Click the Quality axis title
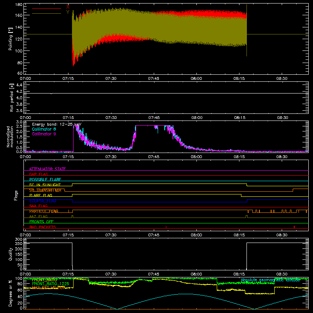 pos(11,254)
